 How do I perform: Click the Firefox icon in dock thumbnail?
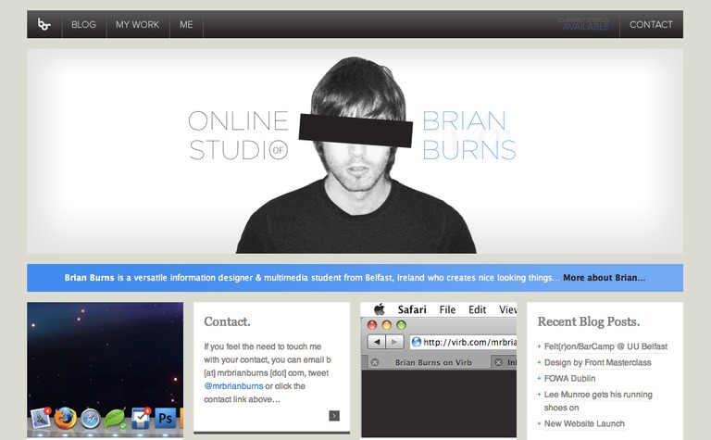(66, 418)
